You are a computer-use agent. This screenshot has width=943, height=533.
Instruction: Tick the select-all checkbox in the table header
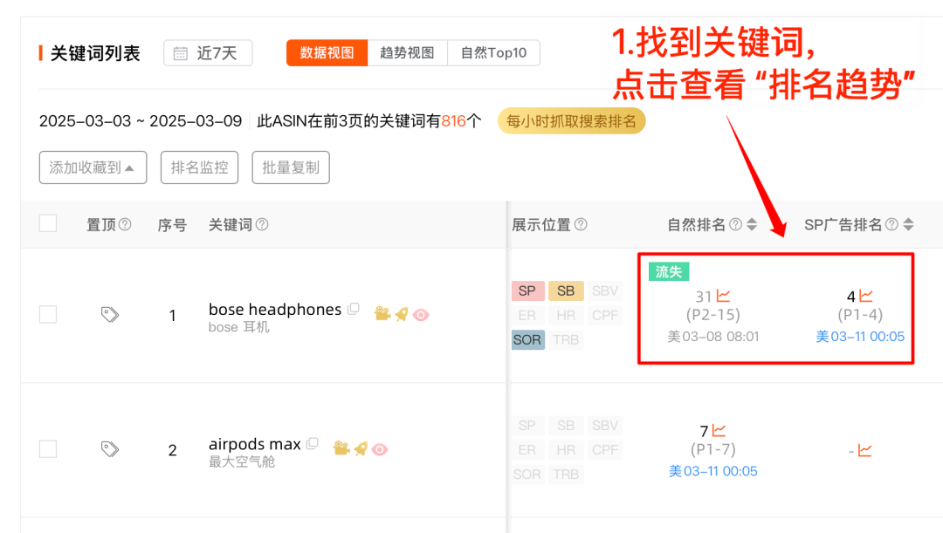point(48,223)
